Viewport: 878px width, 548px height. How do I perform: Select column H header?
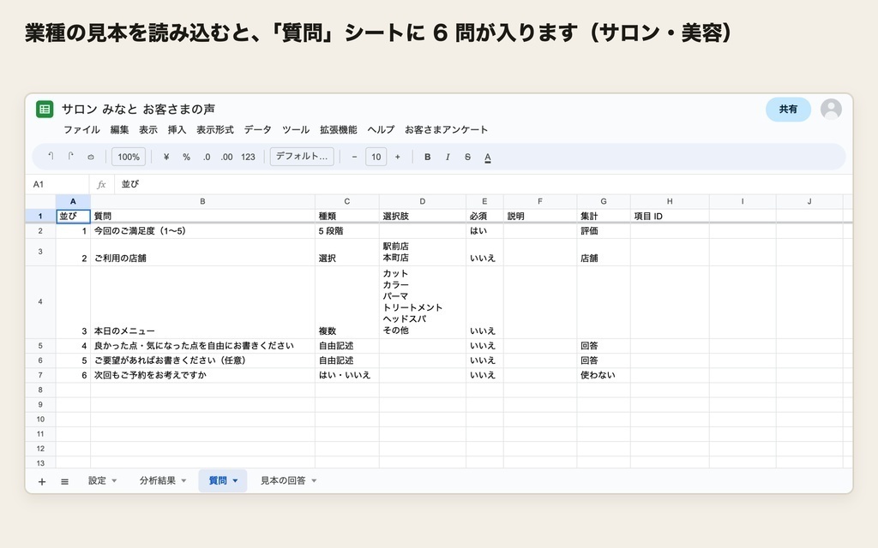670,201
